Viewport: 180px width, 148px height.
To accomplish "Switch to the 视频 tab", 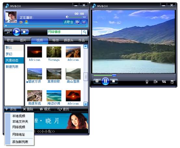I will [40, 41].
